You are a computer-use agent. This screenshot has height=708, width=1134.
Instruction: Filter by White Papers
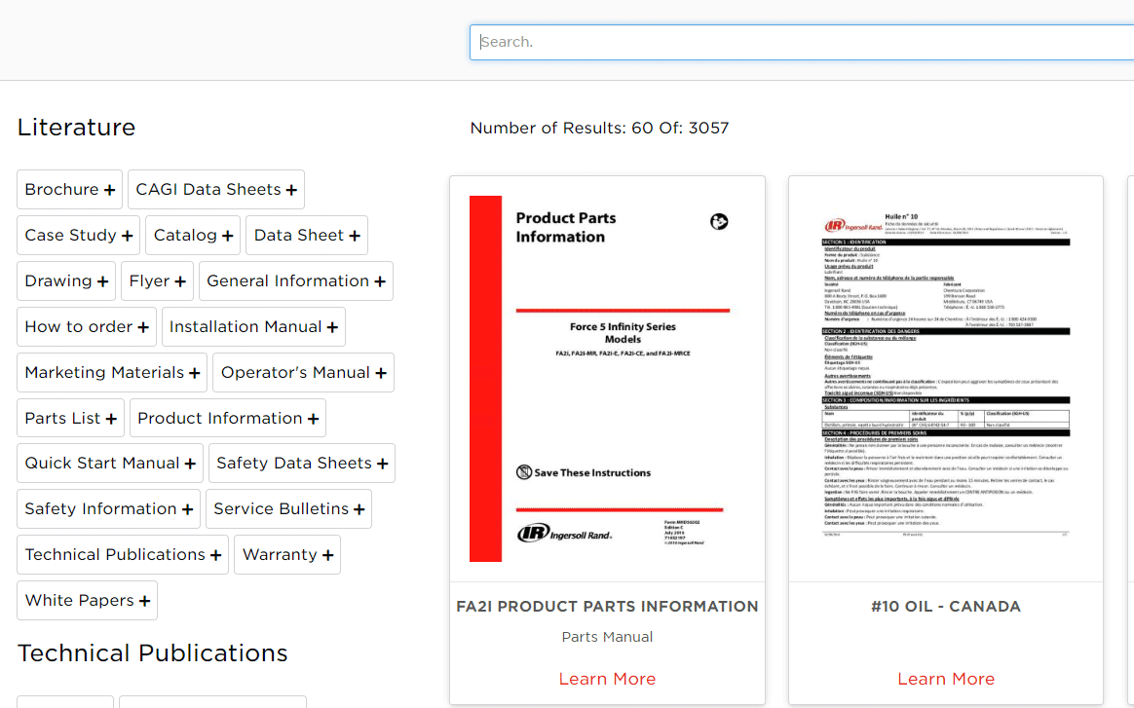pos(87,600)
